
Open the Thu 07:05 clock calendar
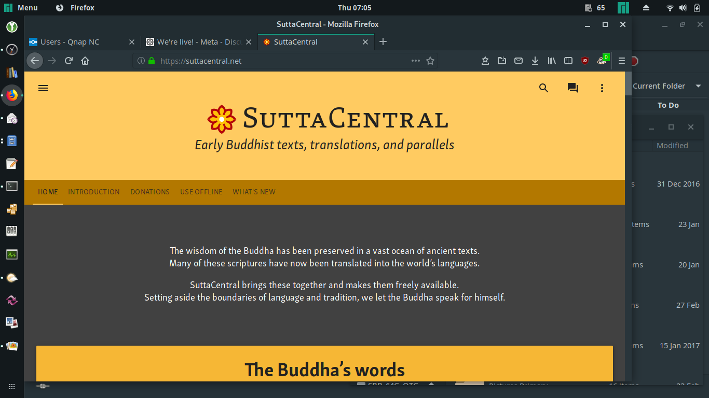354,8
